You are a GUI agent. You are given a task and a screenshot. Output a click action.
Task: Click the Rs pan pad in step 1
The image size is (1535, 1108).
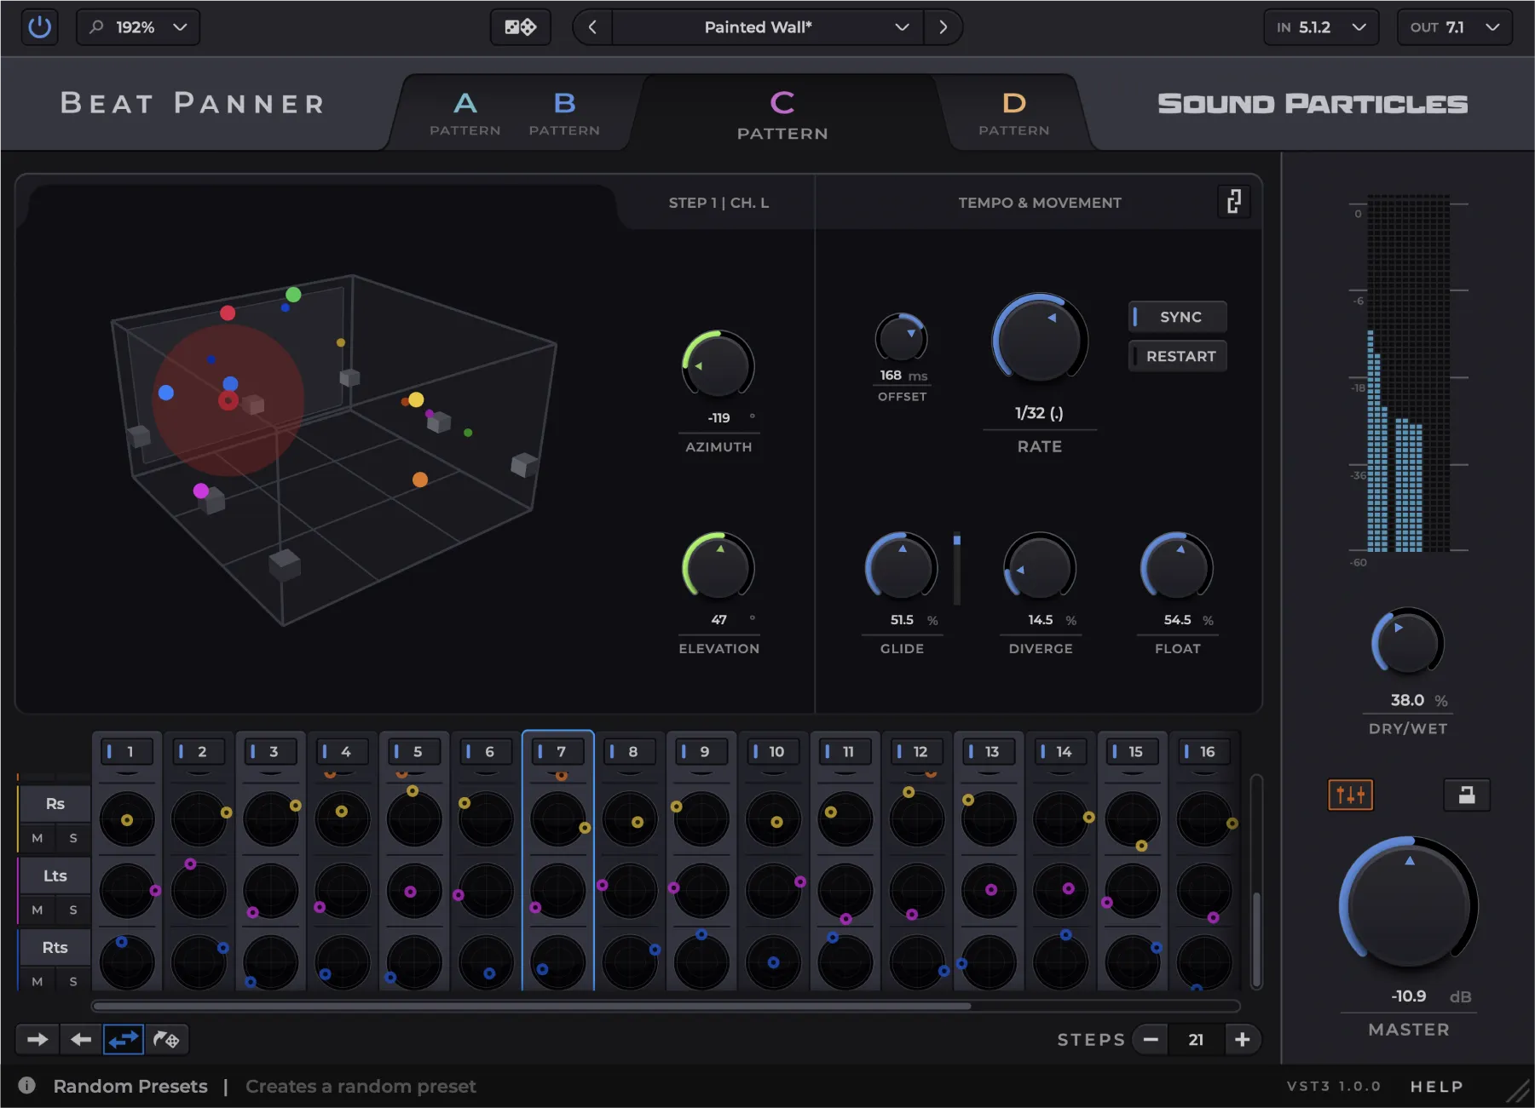pyautogui.click(x=127, y=819)
